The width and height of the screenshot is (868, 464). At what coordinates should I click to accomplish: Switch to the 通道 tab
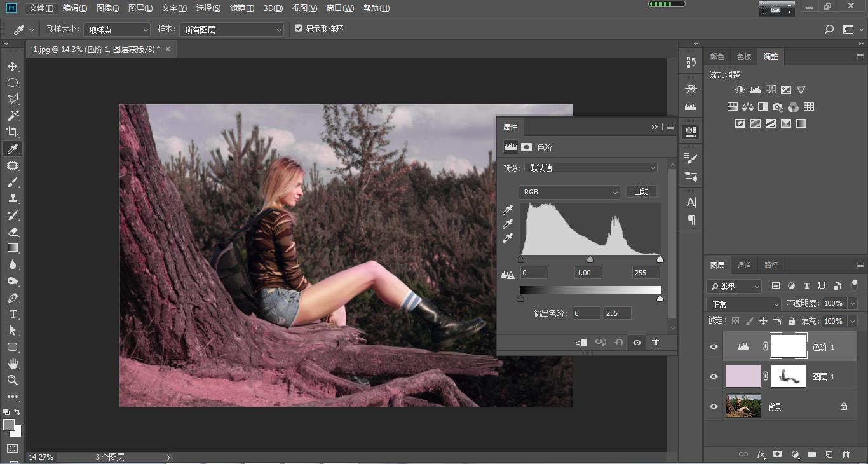tap(744, 265)
